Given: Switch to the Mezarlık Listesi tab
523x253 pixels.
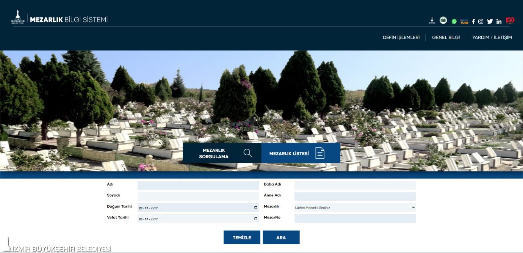Looking at the screenshot, I should click(301, 153).
